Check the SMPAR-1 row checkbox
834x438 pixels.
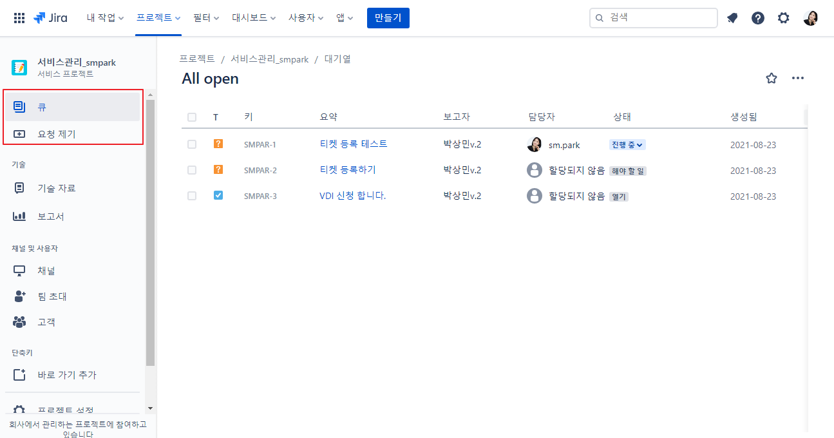point(192,144)
